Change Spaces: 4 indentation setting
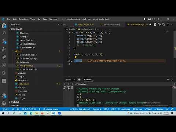This screenshot has width=176, height=132. [x=97, y=109]
